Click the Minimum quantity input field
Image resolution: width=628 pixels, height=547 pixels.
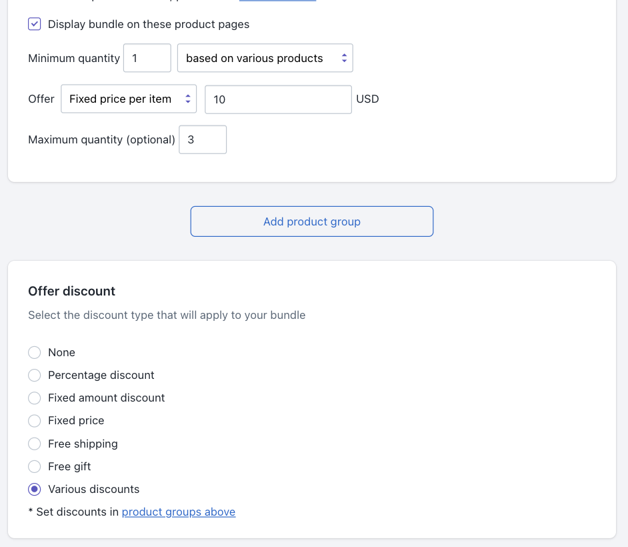[x=147, y=58]
